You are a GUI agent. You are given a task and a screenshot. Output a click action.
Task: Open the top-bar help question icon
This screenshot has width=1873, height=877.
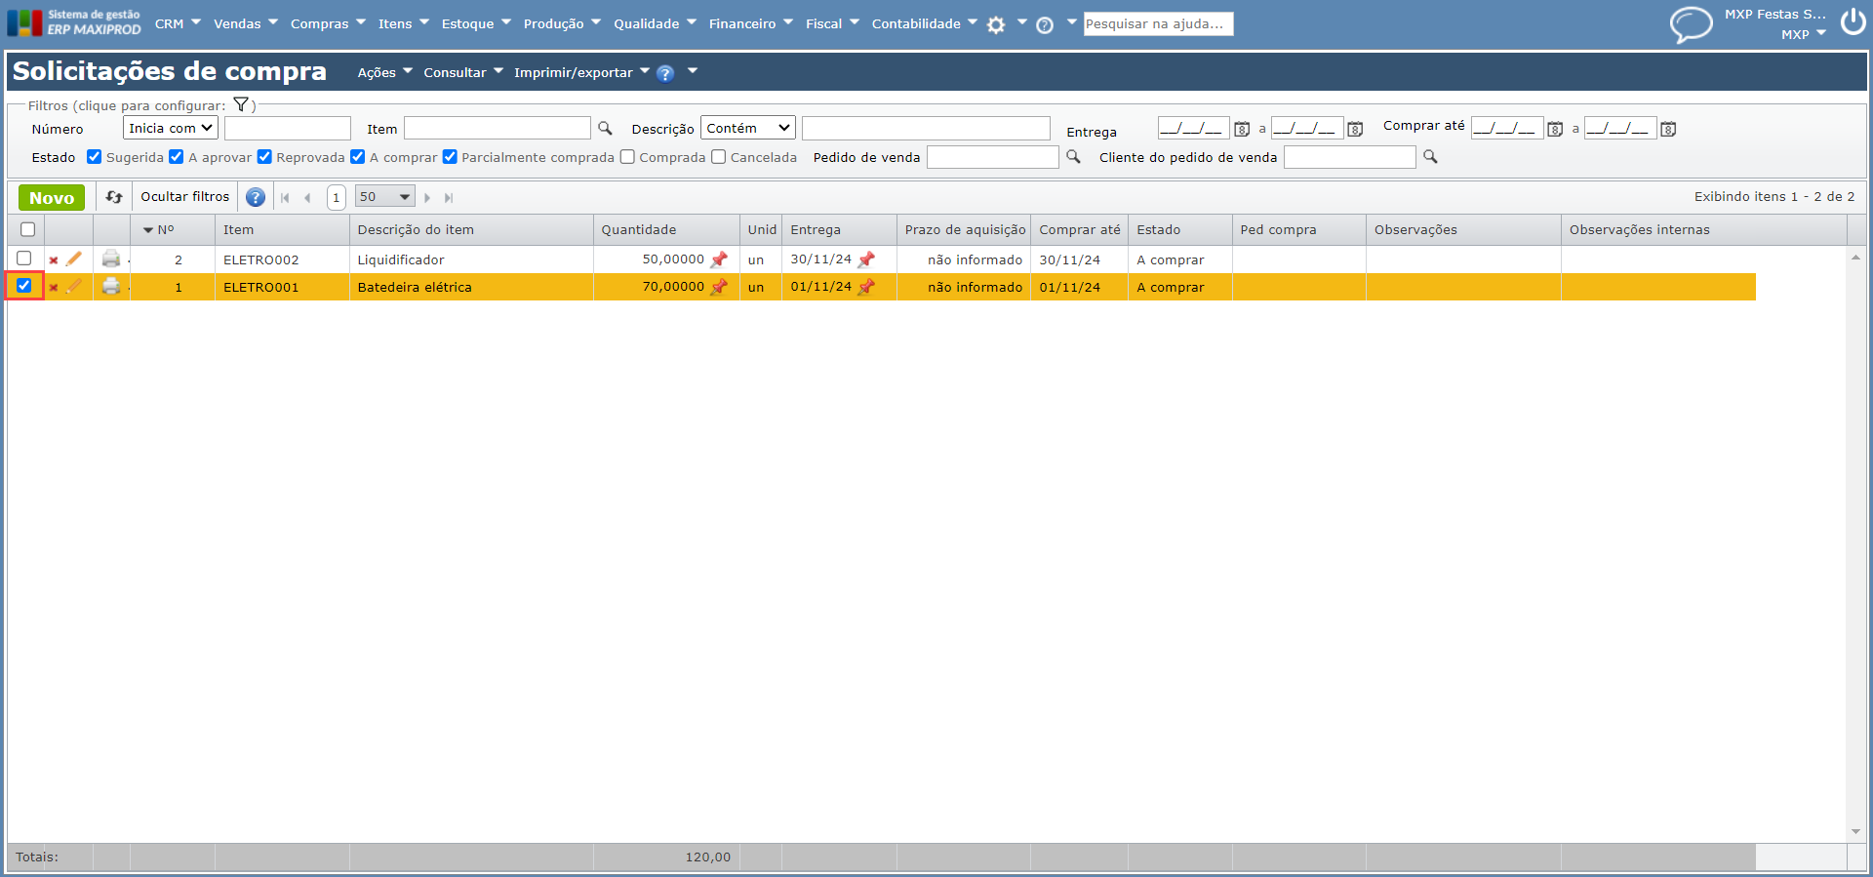pos(1045,25)
